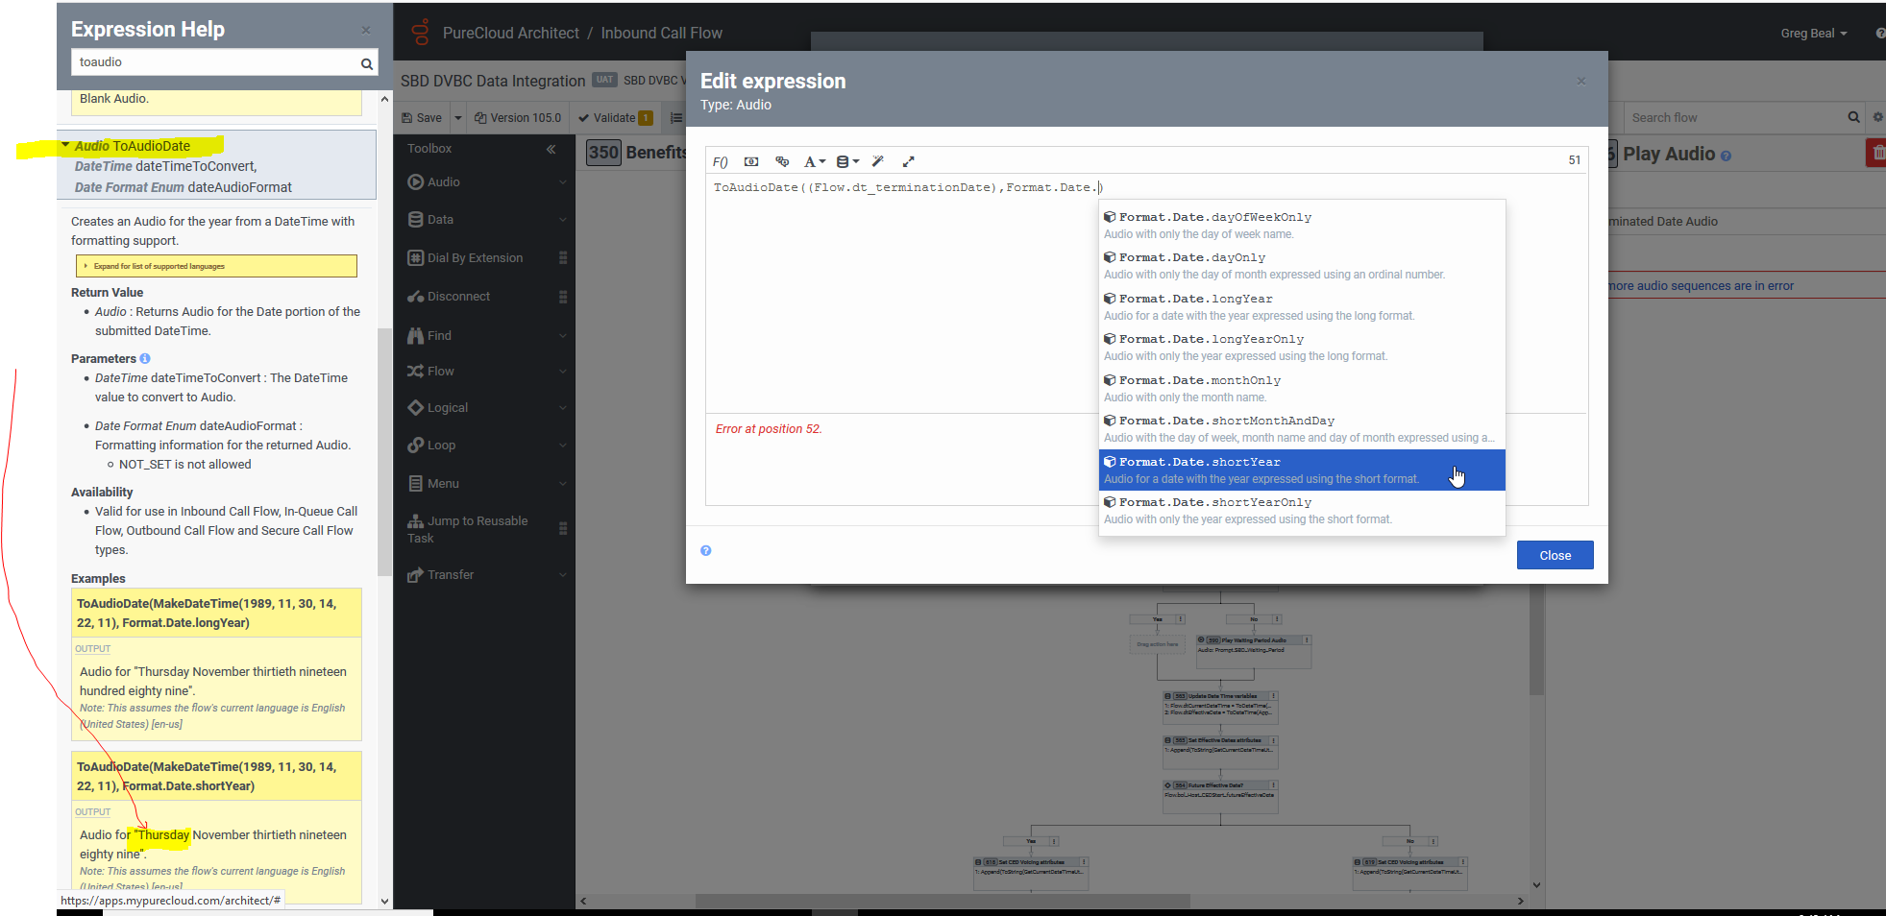The width and height of the screenshot is (1886, 916).
Task: Click the magic wand icon in expression toolbar
Action: [x=877, y=161]
